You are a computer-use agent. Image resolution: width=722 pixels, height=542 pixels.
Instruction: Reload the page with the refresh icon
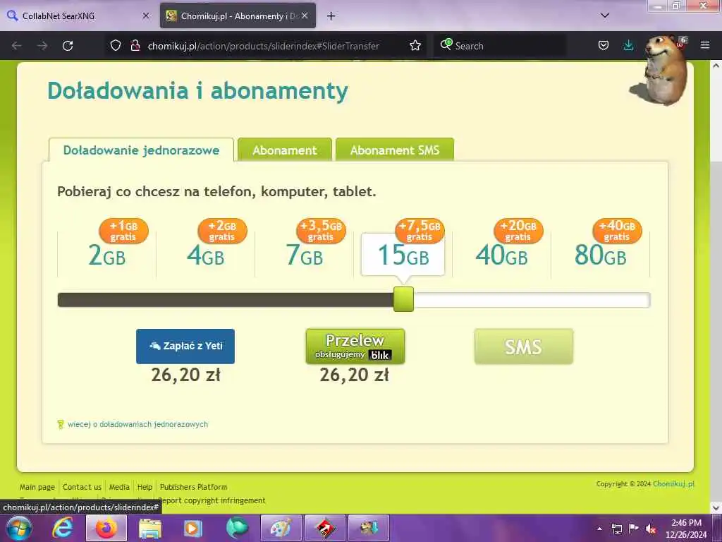pos(68,46)
